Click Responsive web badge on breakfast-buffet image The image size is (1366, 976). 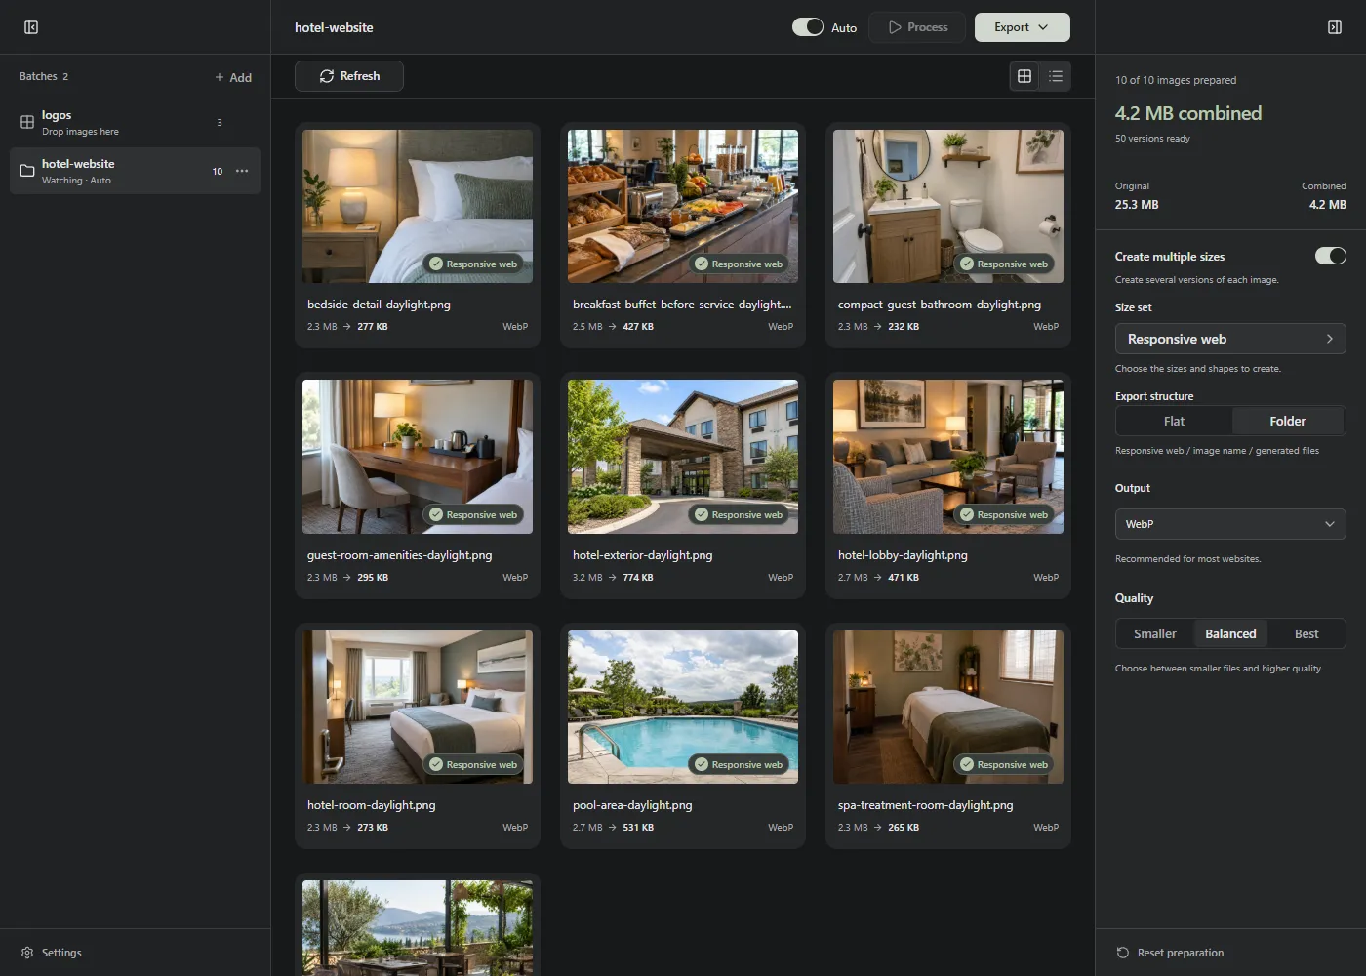[x=739, y=264]
